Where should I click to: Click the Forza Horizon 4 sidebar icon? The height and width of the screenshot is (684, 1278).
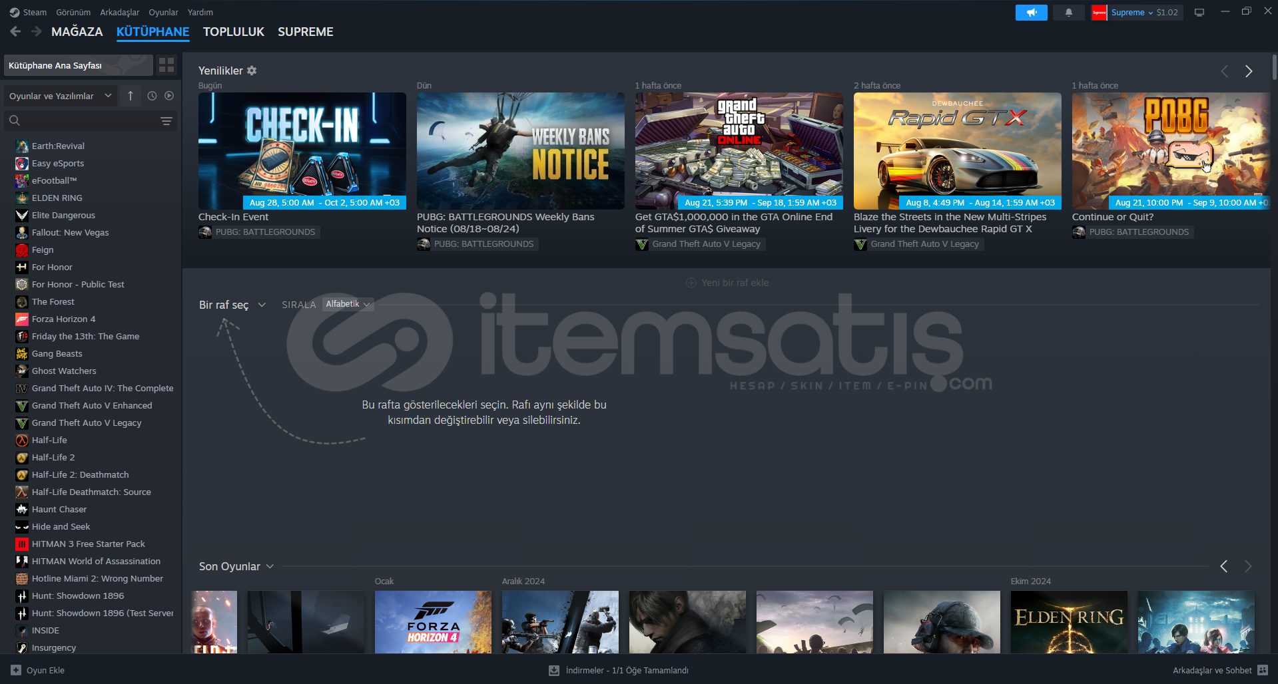22,319
